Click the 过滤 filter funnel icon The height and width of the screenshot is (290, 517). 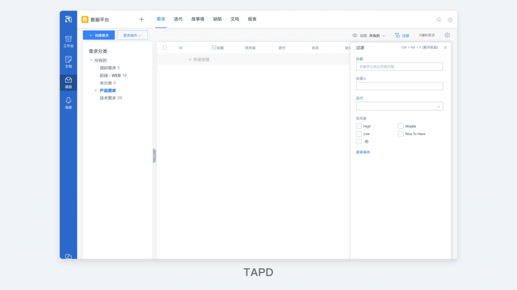[x=397, y=35]
